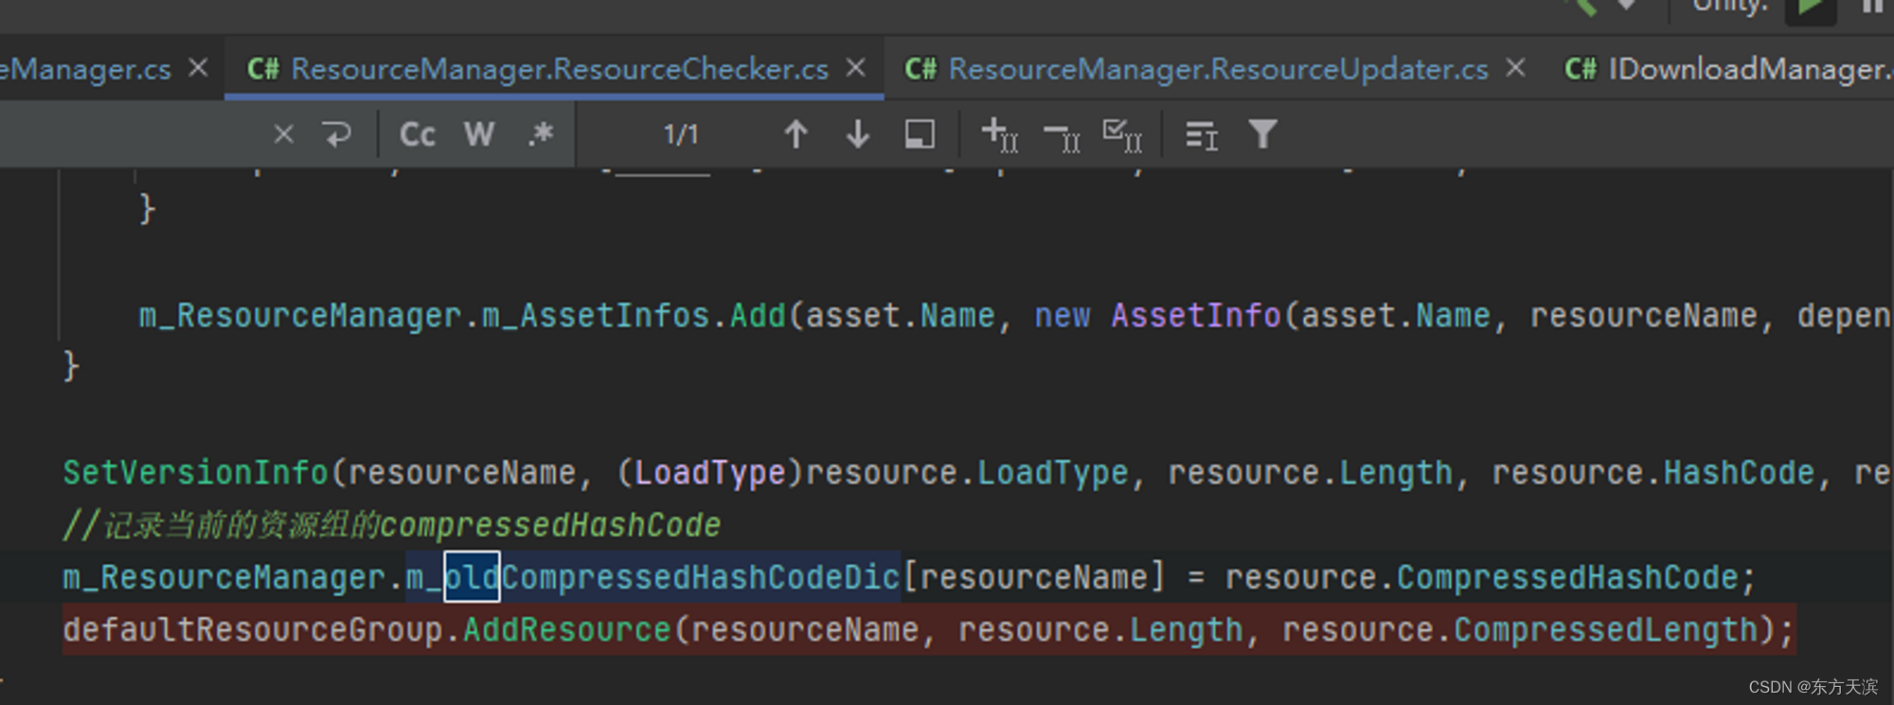Screen dimensions: 1894x705
Task: Click the AssetInfo constructor name
Action: point(1196,315)
